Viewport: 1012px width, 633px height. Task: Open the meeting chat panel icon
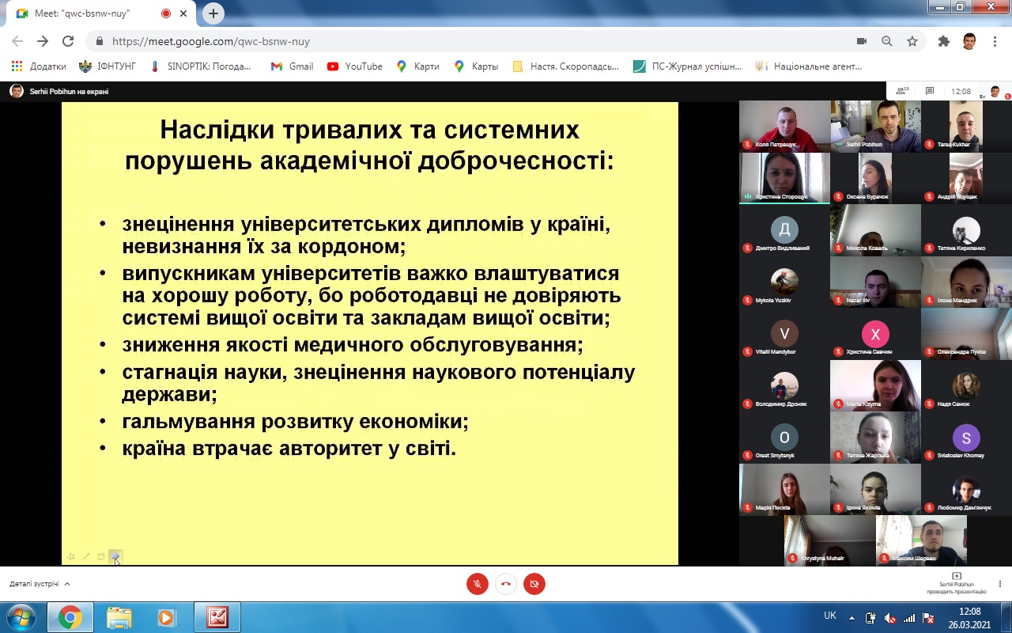coord(930,91)
